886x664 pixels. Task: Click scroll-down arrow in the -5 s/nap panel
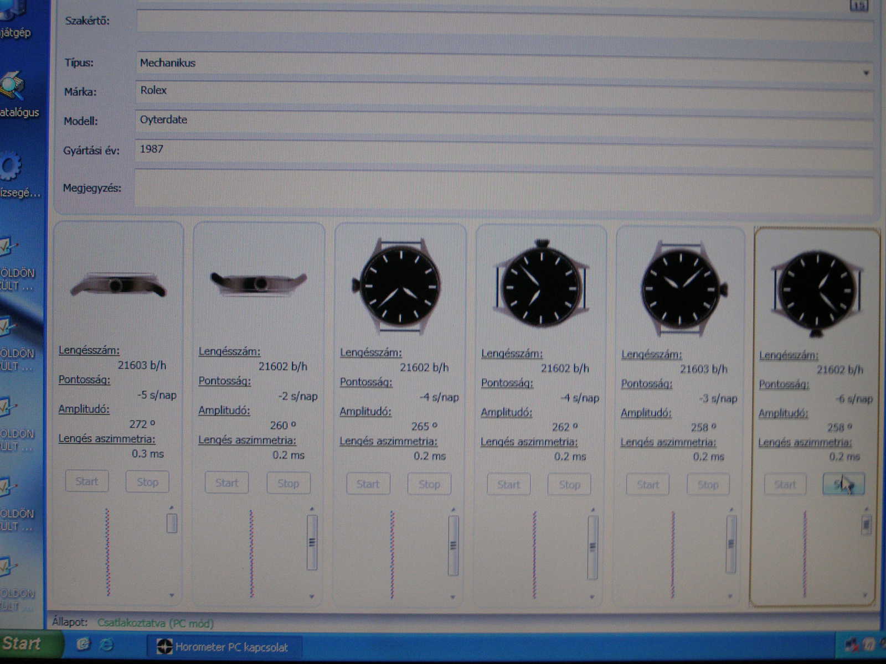click(x=172, y=595)
